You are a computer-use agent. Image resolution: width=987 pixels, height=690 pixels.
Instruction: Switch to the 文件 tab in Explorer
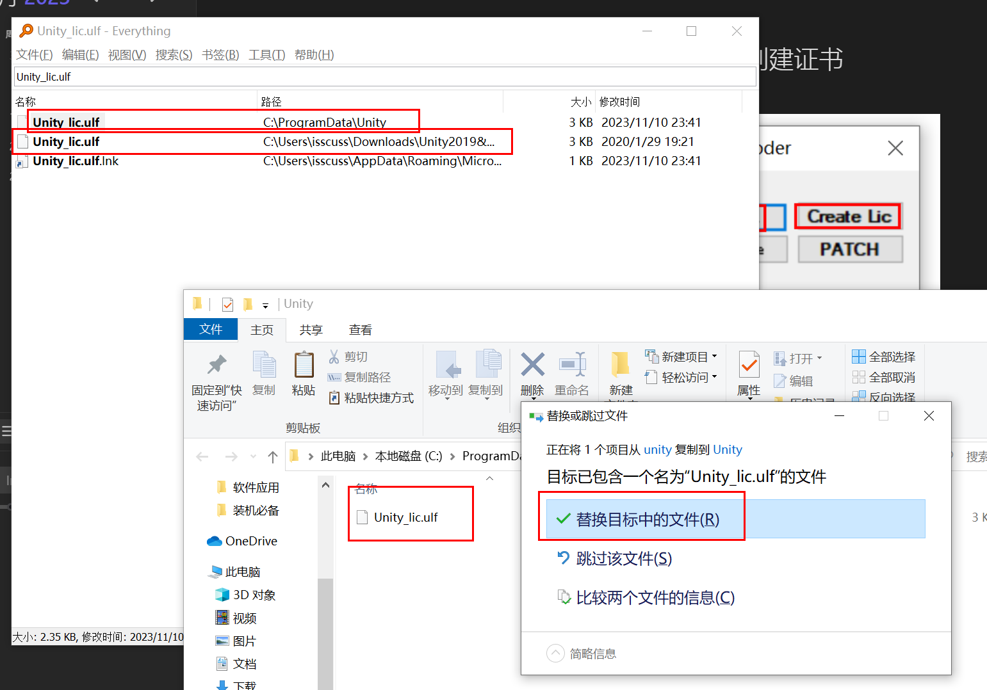pyautogui.click(x=211, y=329)
